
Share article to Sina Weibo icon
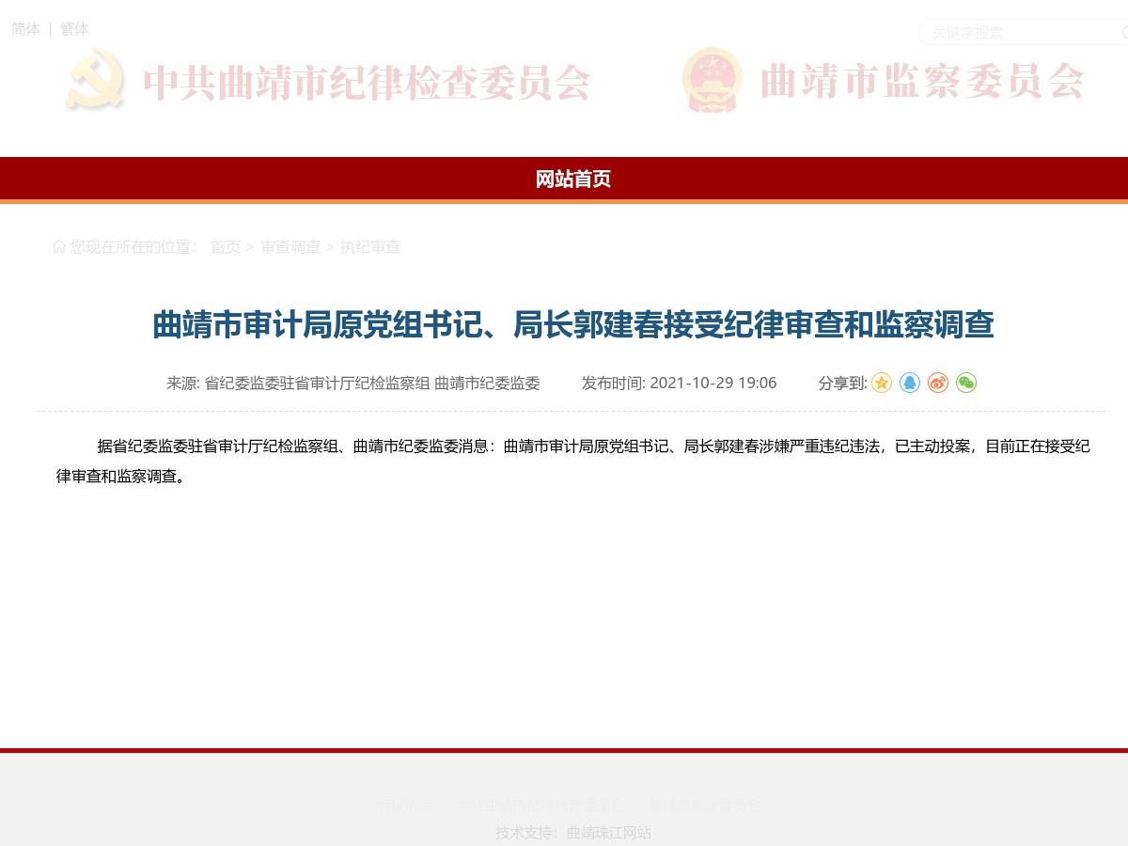(937, 383)
